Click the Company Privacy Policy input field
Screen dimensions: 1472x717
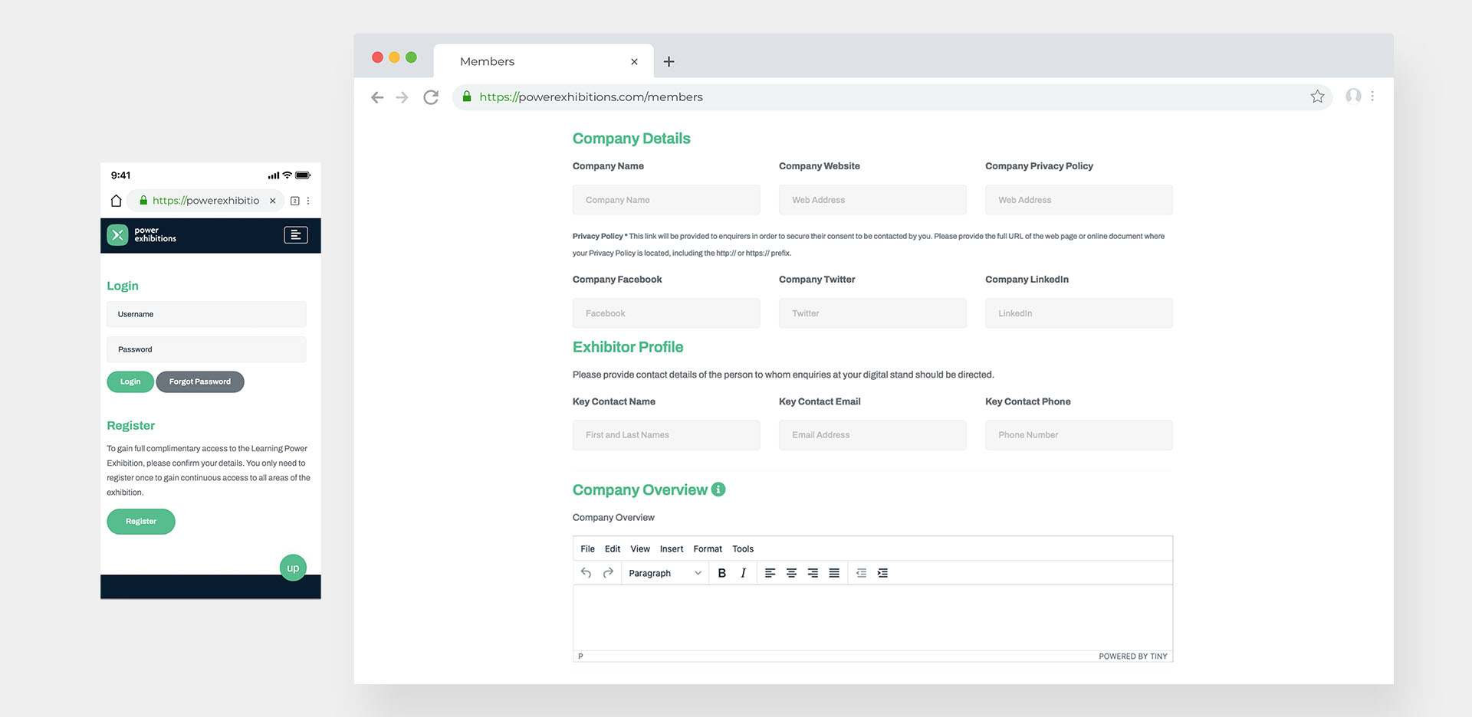tap(1079, 200)
